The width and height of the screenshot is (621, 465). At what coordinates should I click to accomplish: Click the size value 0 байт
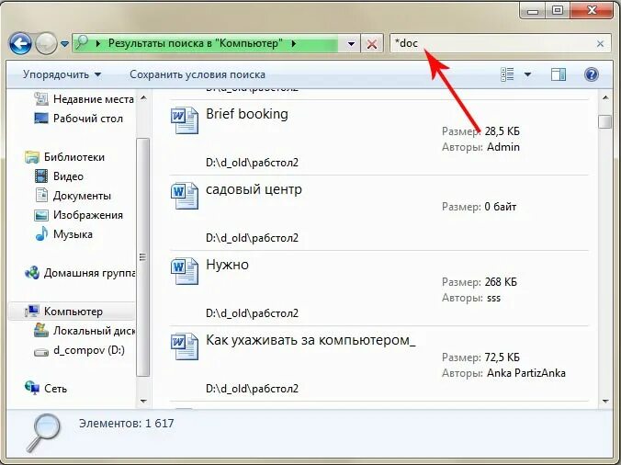click(x=501, y=207)
